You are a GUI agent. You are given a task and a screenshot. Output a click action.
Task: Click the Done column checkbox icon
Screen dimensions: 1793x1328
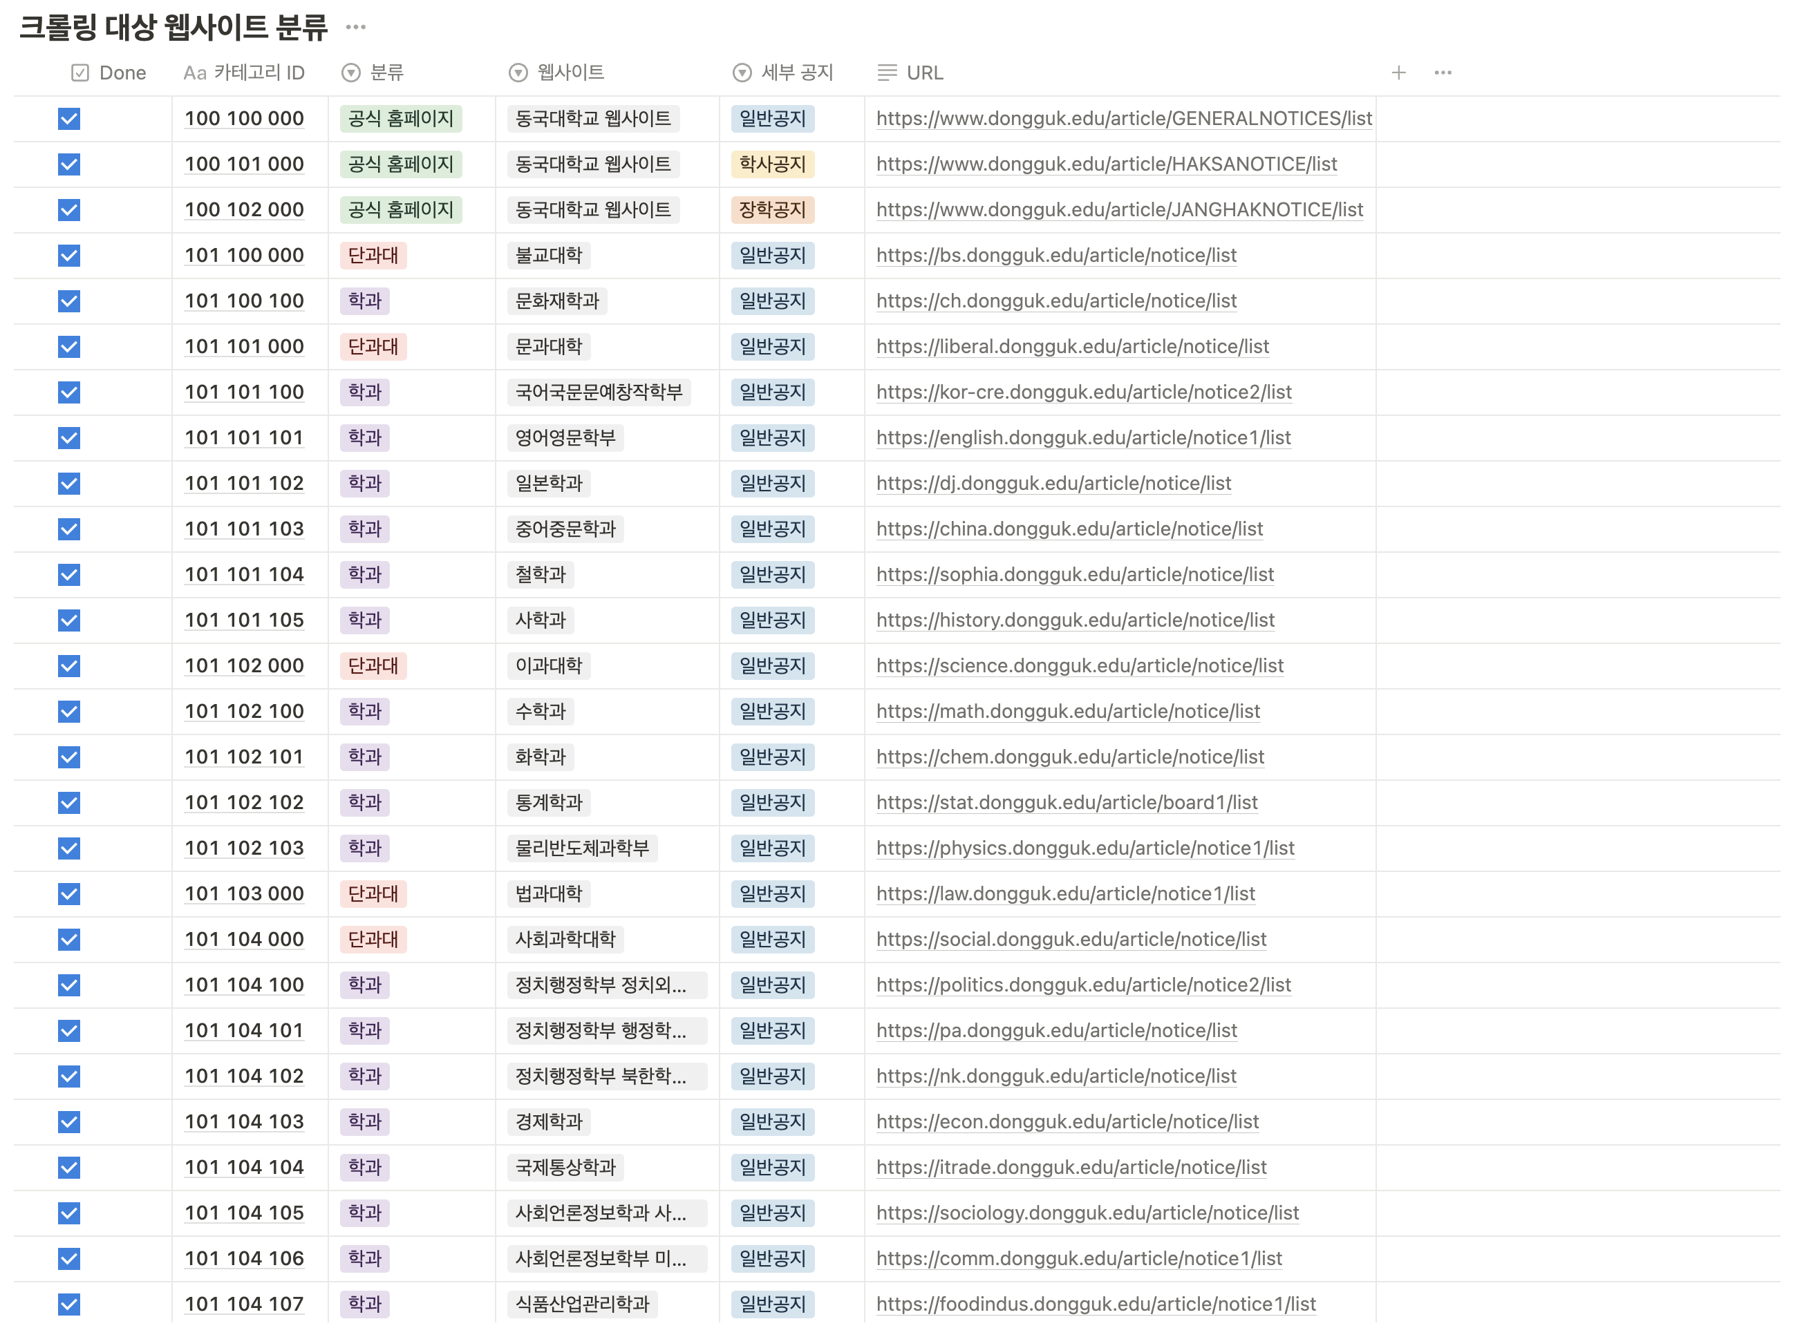[79, 73]
